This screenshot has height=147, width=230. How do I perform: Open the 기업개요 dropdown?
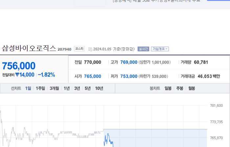pos(160,49)
